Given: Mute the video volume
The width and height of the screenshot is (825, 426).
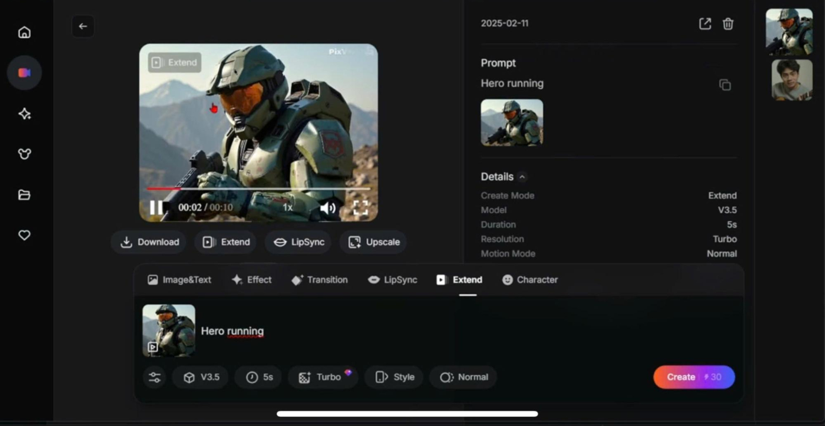Looking at the screenshot, I should click(327, 208).
